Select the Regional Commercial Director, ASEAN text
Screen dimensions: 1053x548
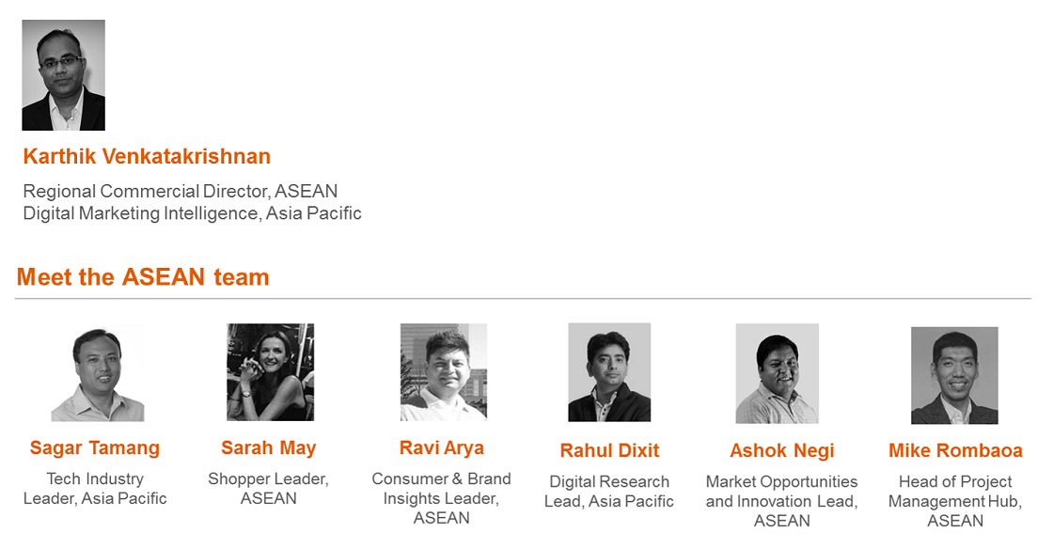(x=180, y=192)
